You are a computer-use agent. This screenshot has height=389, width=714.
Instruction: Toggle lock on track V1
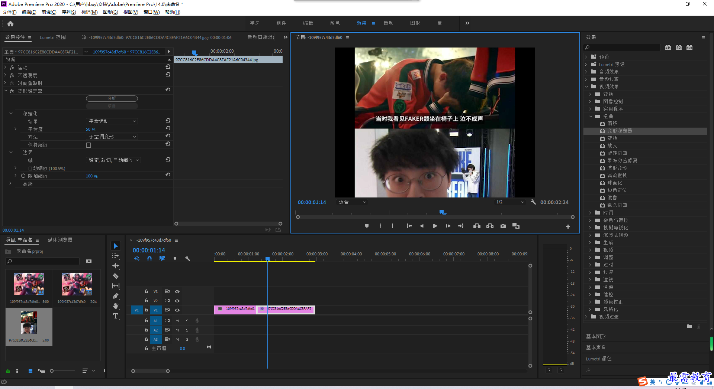147,310
